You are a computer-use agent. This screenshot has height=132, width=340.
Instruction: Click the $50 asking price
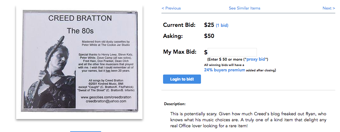point(209,36)
